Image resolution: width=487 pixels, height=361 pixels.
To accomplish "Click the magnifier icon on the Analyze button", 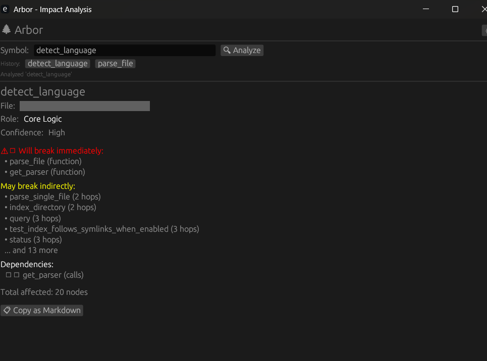I will (227, 50).
